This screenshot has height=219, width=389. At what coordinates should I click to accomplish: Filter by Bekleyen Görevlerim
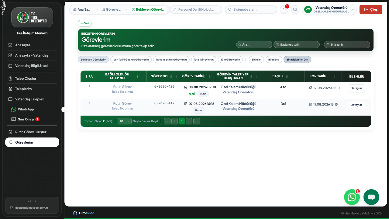pyautogui.click(x=93, y=60)
